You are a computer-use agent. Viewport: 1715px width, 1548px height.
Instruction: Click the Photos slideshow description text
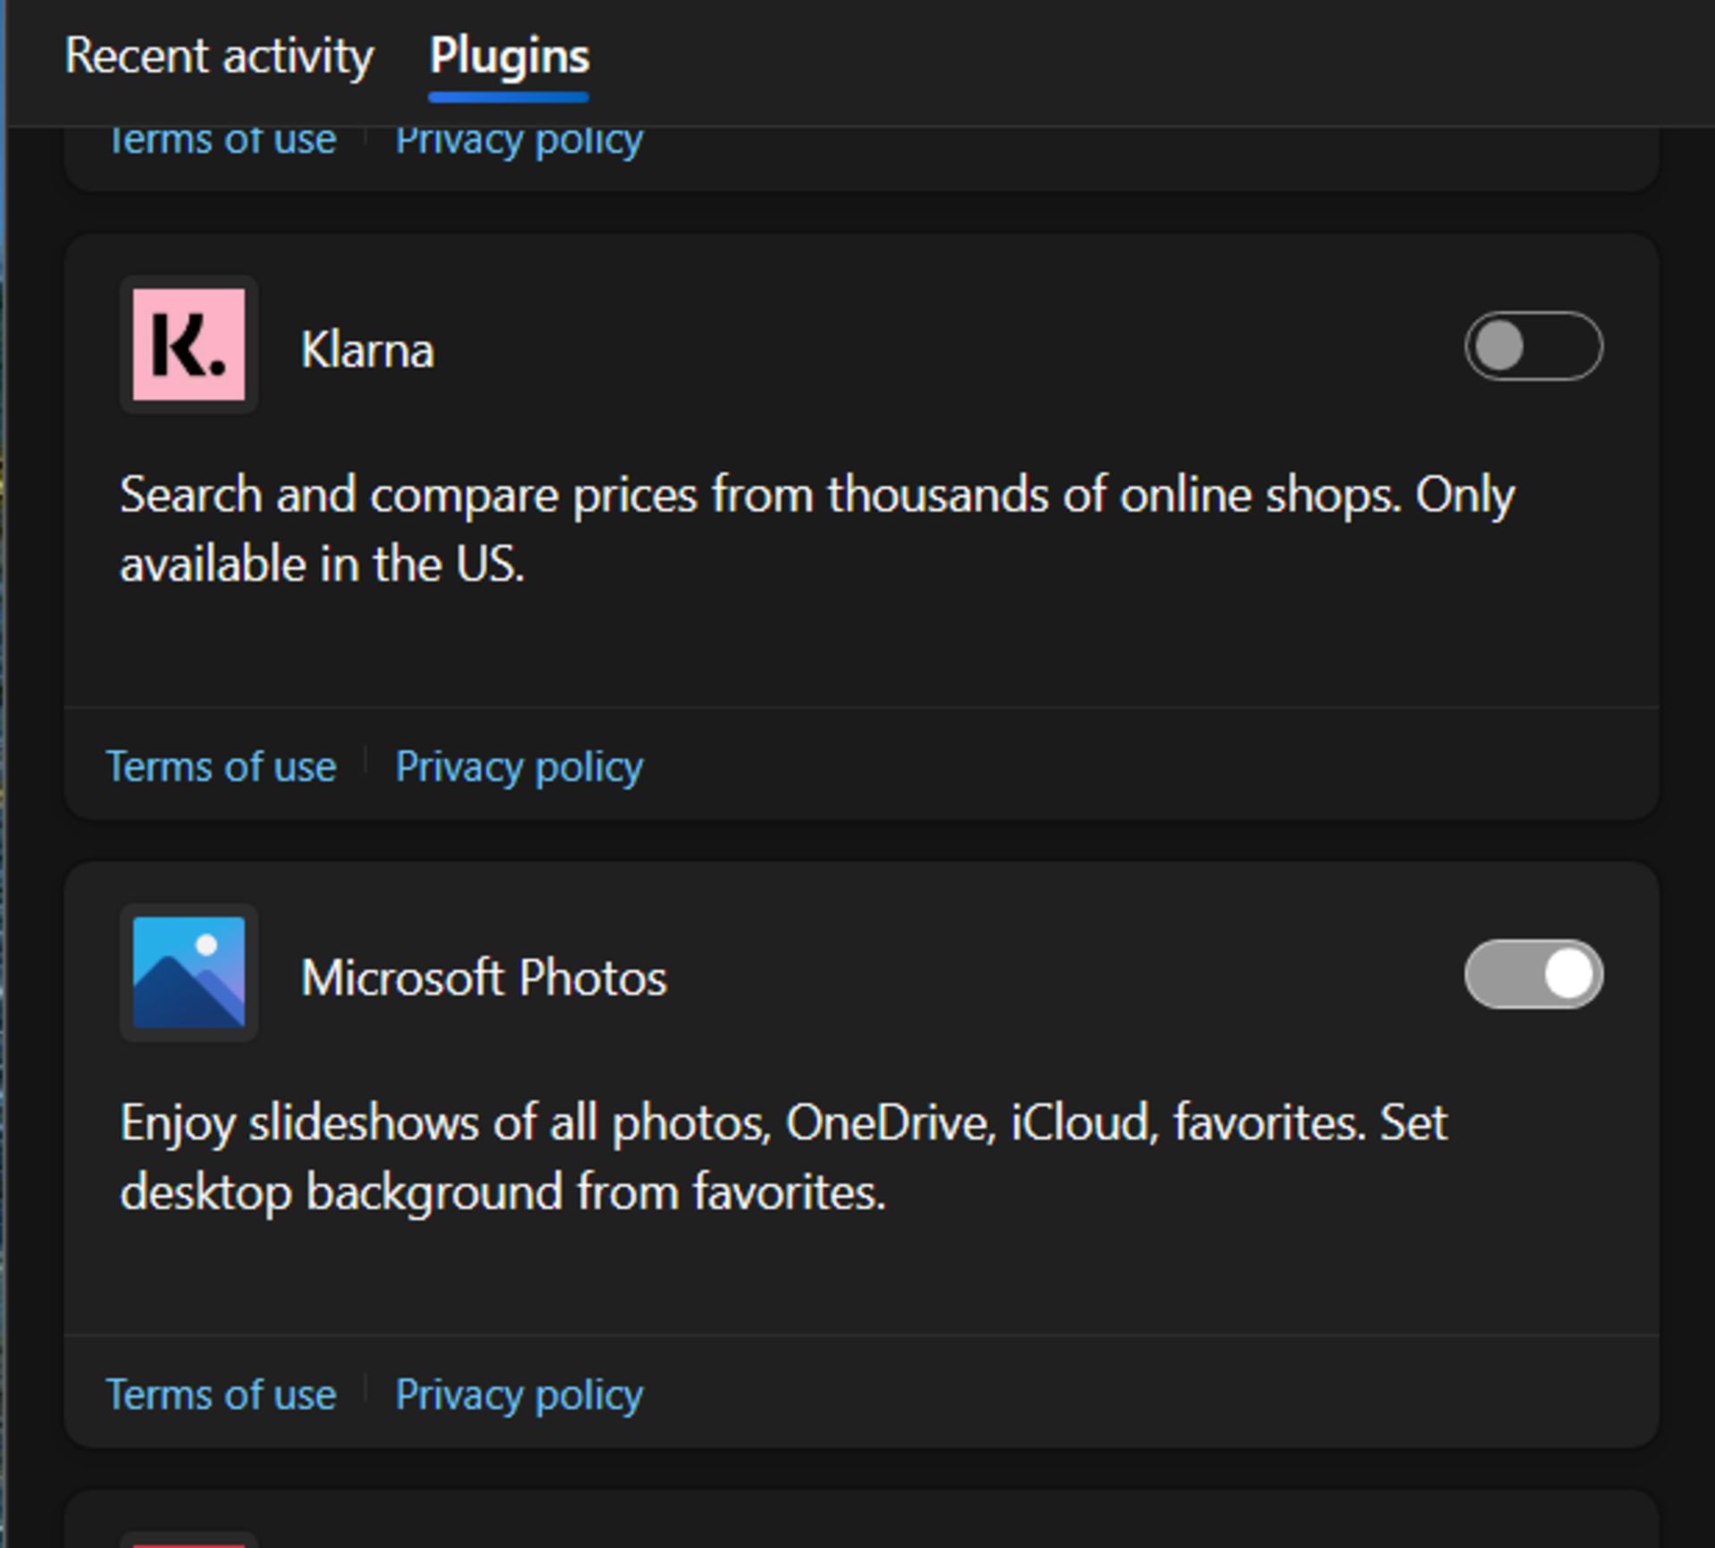(x=783, y=1158)
